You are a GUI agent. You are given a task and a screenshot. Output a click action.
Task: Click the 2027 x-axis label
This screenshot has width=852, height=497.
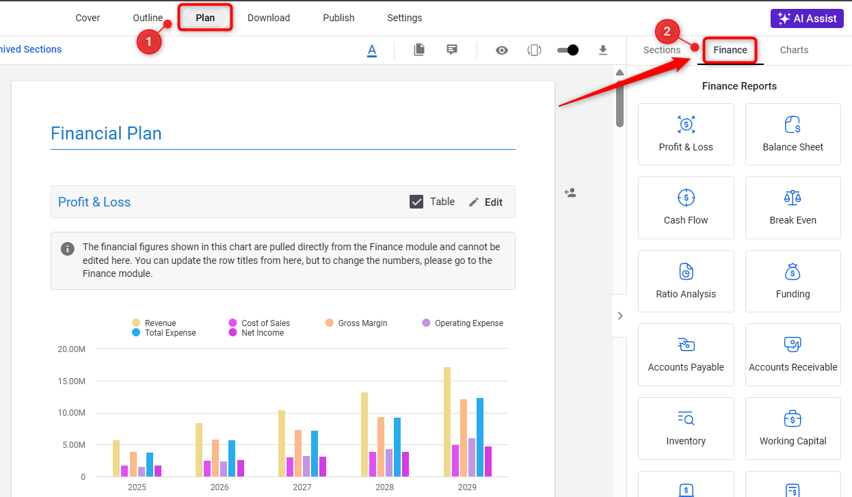pos(302,487)
